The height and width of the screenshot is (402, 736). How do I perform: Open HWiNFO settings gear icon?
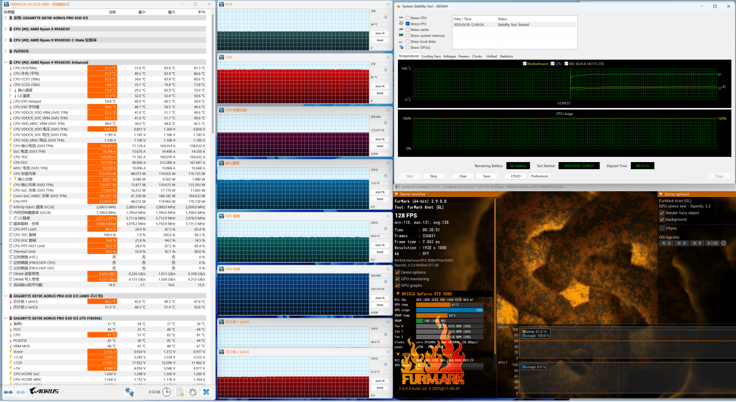pyautogui.click(x=193, y=392)
